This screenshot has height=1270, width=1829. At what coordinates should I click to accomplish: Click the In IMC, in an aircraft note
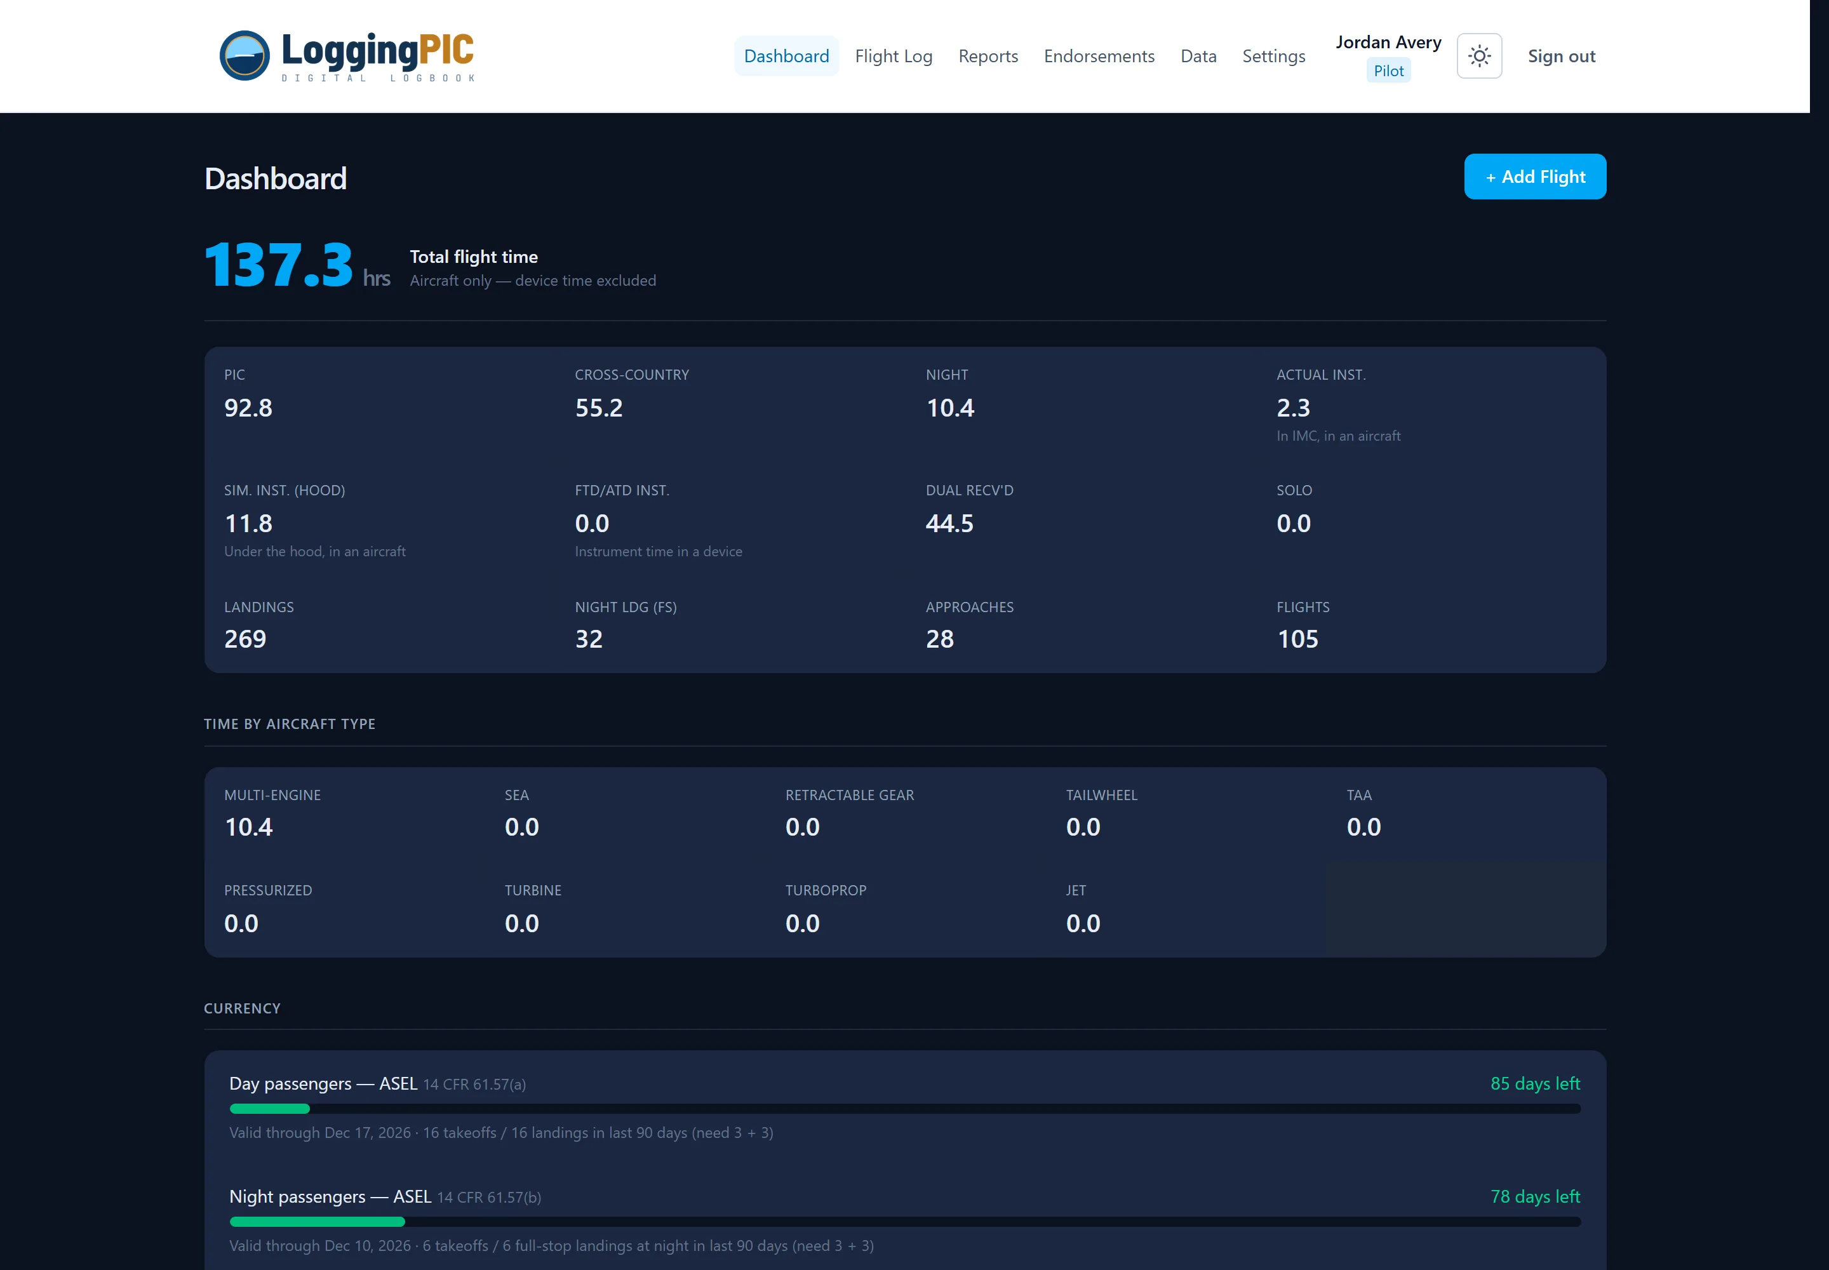pos(1338,436)
